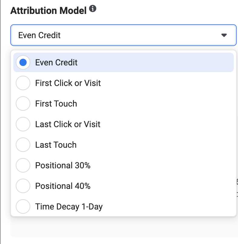Toggle the First Touch radio button circle
This screenshot has height=244, width=238.
[x=23, y=104]
